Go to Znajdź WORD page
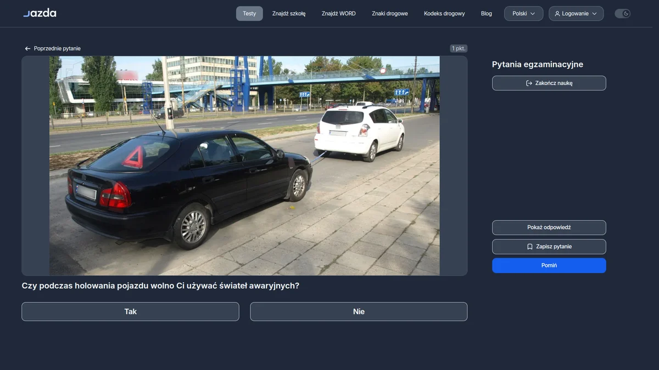This screenshot has height=370, width=659. 339,14
